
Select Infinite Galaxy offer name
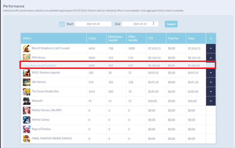click(41, 120)
